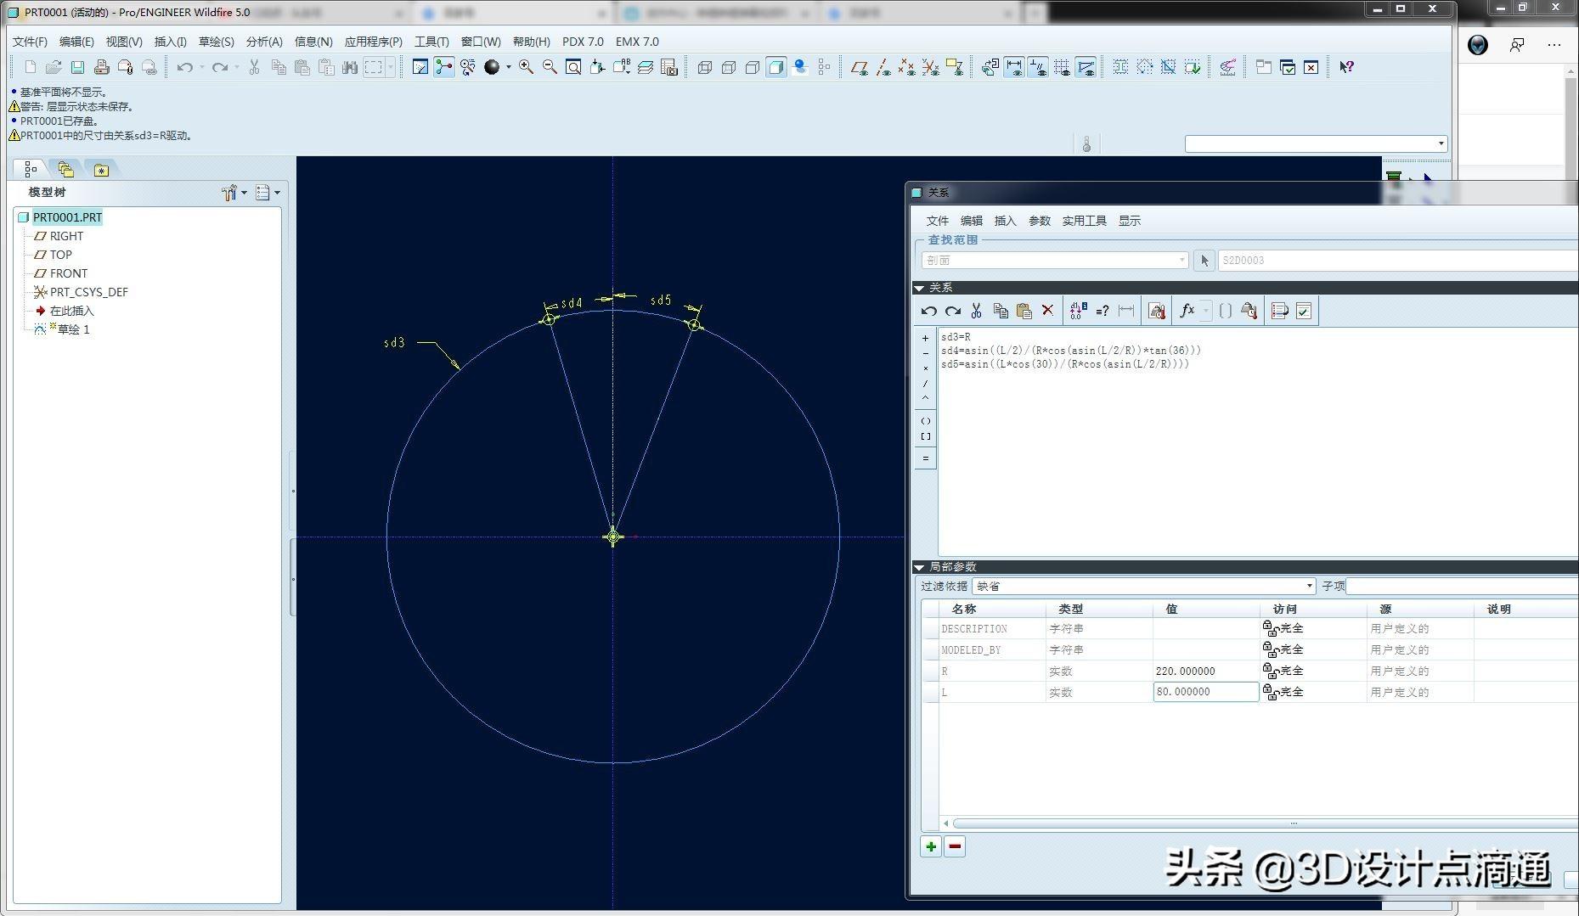Click the Zoom In magnifier icon
The height and width of the screenshot is (916, 1579).
click(526, 67)
